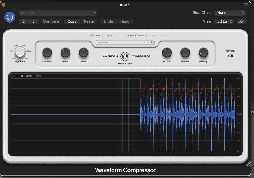Click the High Pass knob
The height and width of the screenshot is (178, 254).
20,52
